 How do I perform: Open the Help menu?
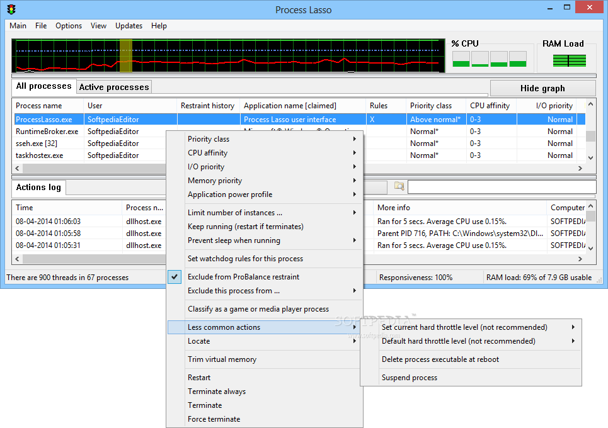pos(159,26)
